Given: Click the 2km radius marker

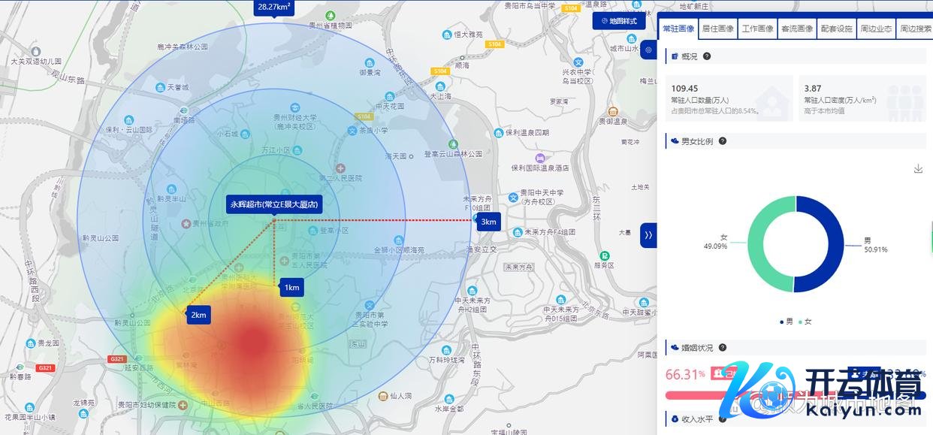Looking at the screenshot, I should tap(198, 315).
